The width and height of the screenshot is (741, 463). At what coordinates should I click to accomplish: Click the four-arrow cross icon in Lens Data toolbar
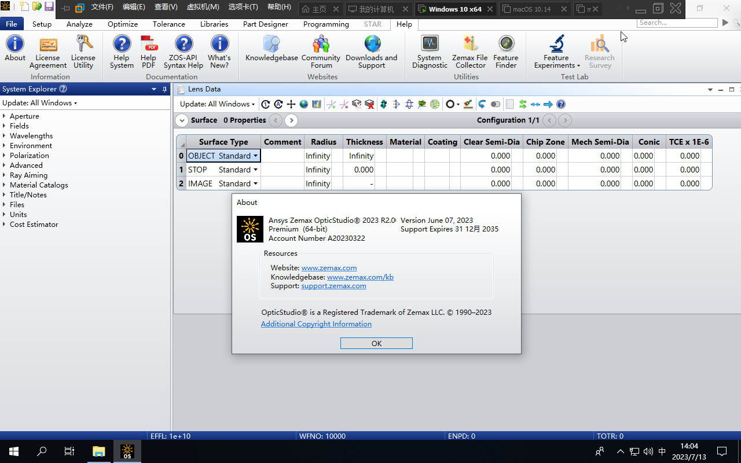291,104
